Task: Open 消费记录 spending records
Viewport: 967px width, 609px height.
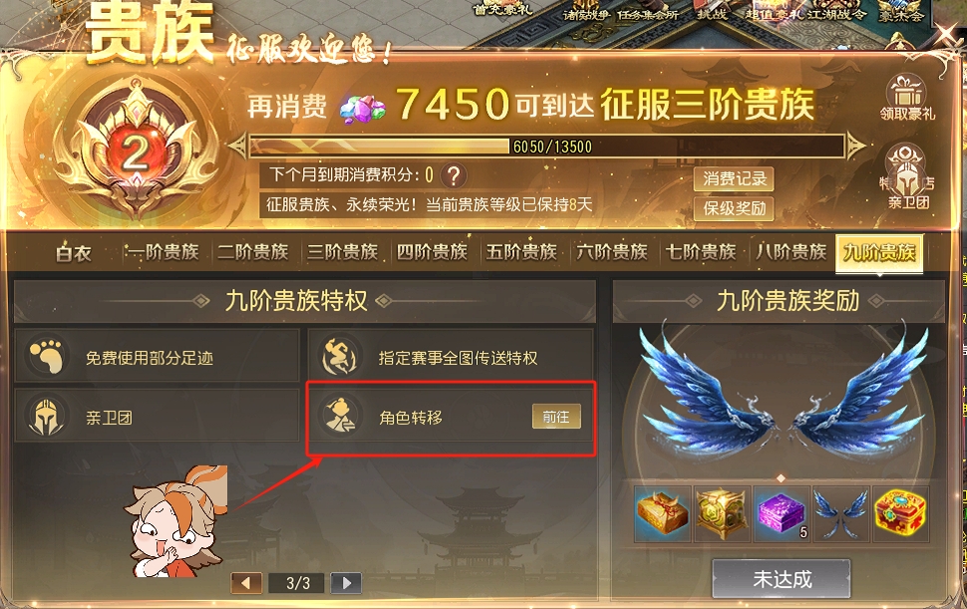Action: pos(734,178)
